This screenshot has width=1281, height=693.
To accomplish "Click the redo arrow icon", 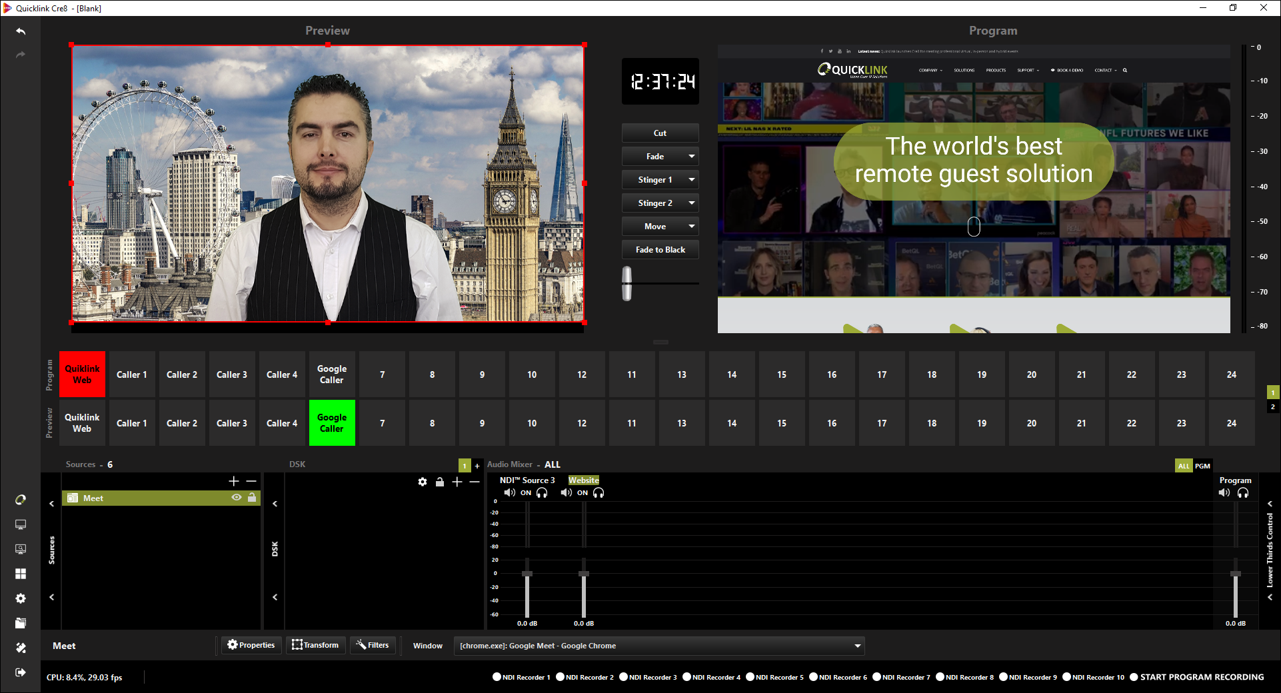I will (21, 55).
